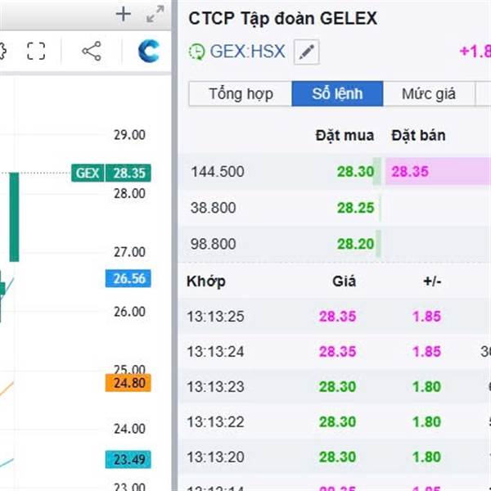Click the 28.30 bid price in Đặt mua

click(x=355, y=171)
